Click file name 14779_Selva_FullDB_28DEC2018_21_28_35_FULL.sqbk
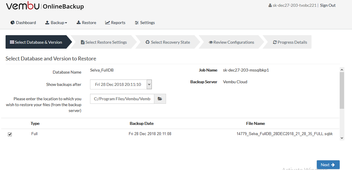The image size is (352, 170). pyautogui.click(x=285, y=134)
